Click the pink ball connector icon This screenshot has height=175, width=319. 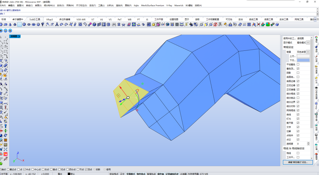pyautogui.click(x=90, y=24)
